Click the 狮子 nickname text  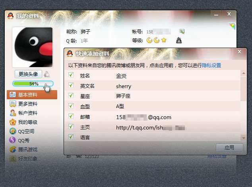point(85,31)
